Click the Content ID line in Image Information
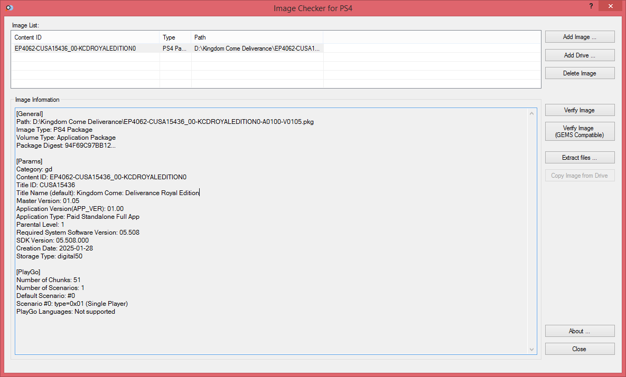The width and height of the screenshot is (626, 377). coord(101,177)
